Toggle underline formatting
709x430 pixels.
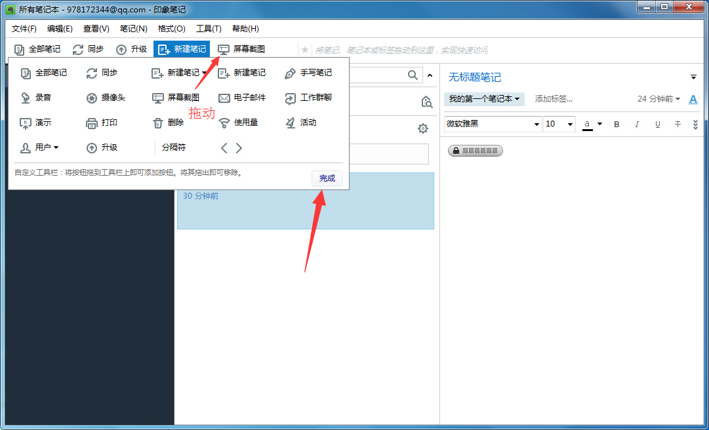(x=657, y=124)
